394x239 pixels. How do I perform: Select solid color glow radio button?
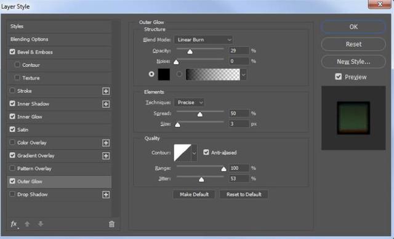(151, 74)
